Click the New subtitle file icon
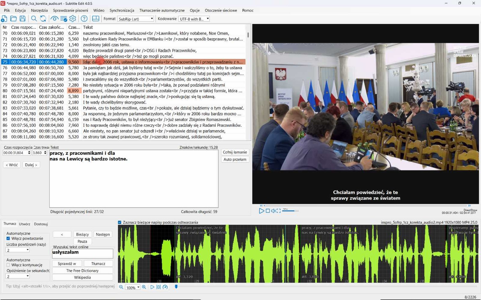The width and height of the screenshot is (481, 300). [x=4, y=19]
